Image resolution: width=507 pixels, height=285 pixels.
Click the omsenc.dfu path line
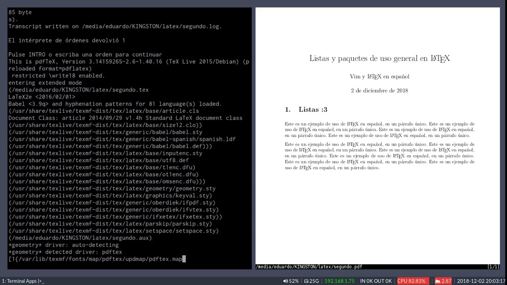(107, 182)
